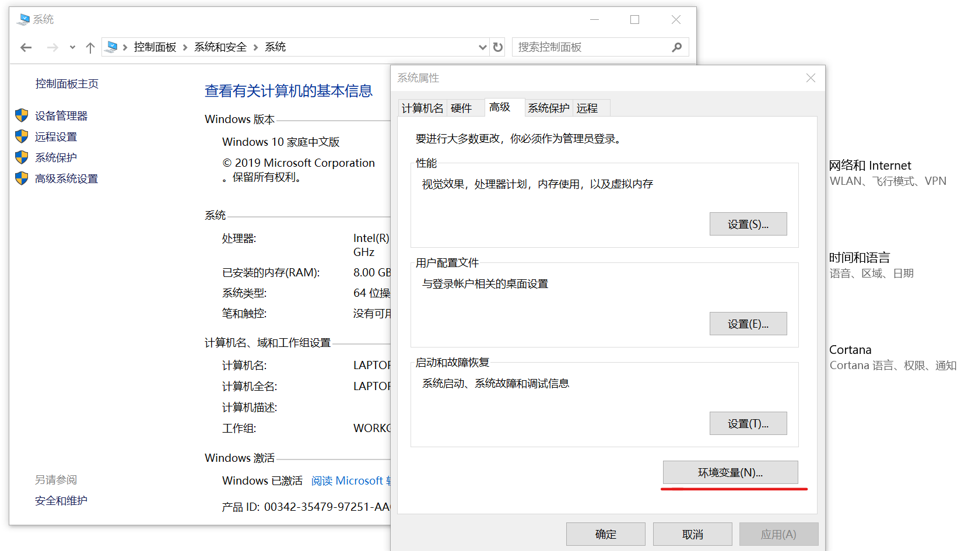Navigate to 系统和安全 via breadcrumb
The height and width of the screenshot is (551, 968).
click(x=220, y=47)
